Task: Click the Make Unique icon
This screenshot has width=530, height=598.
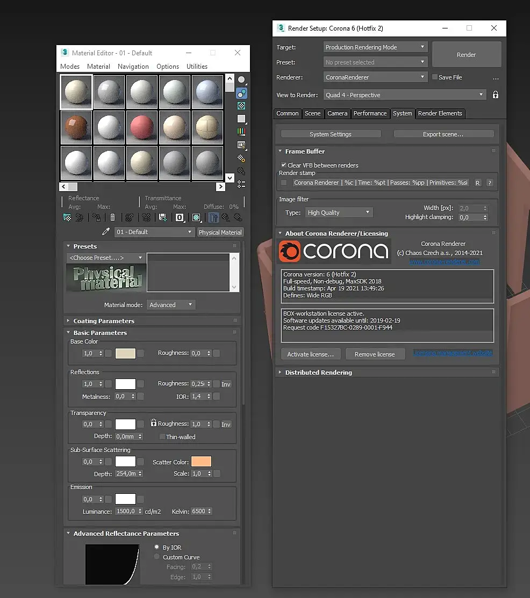Action: (146, 217)
